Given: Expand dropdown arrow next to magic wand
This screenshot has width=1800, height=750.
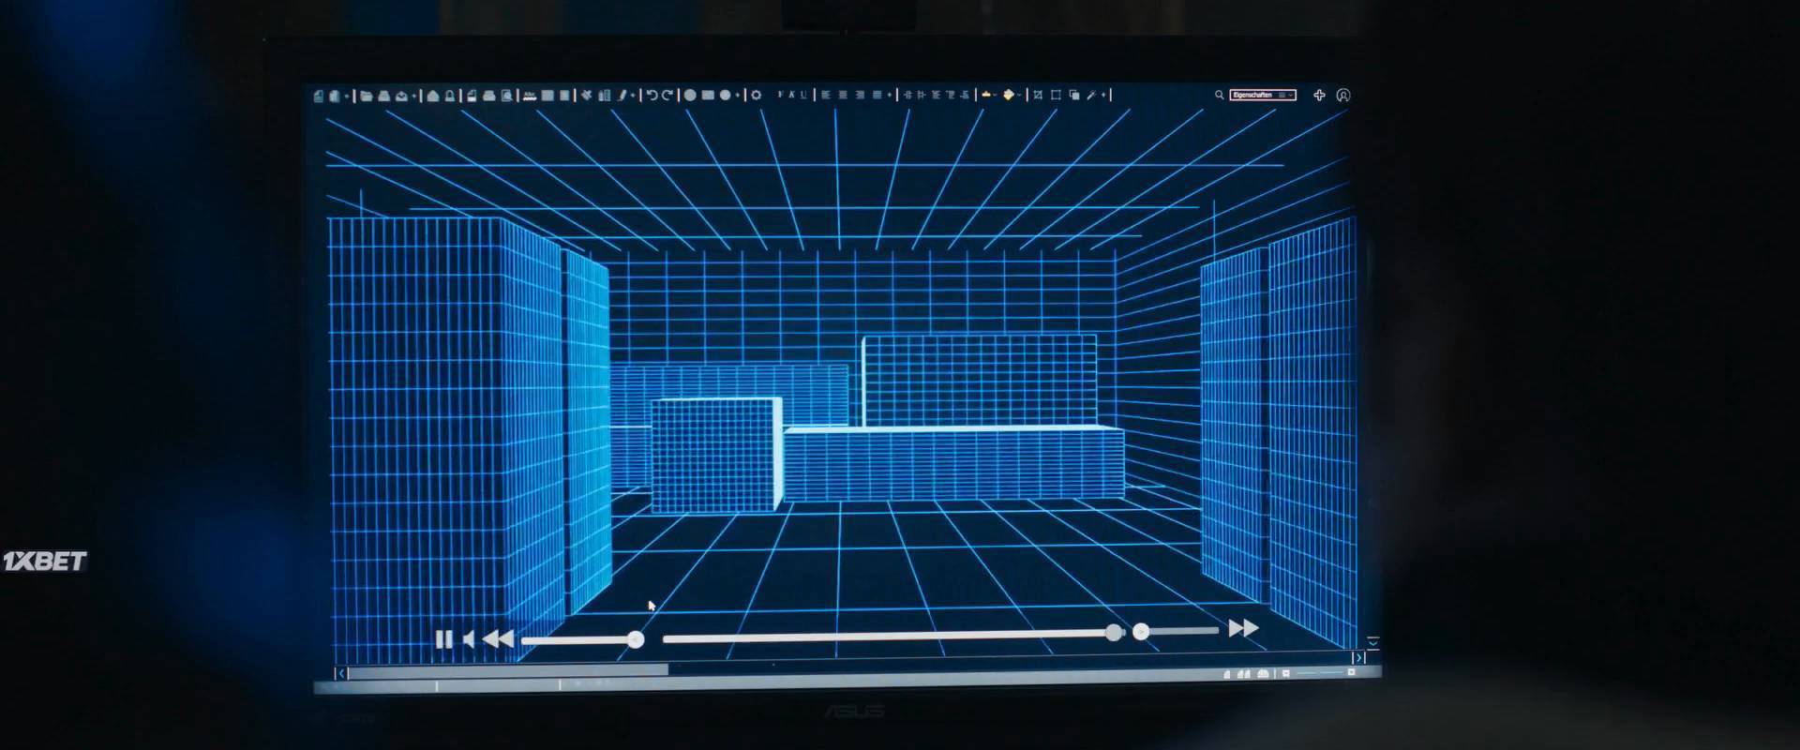Looking at the screenshot, I should pyautogui.click(x=1103, y=96).
